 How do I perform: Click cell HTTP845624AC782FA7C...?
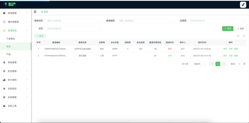tap(56, 56)
